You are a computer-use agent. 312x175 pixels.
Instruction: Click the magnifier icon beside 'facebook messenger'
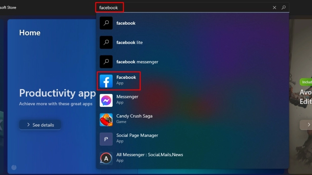[x=106, y=62]
